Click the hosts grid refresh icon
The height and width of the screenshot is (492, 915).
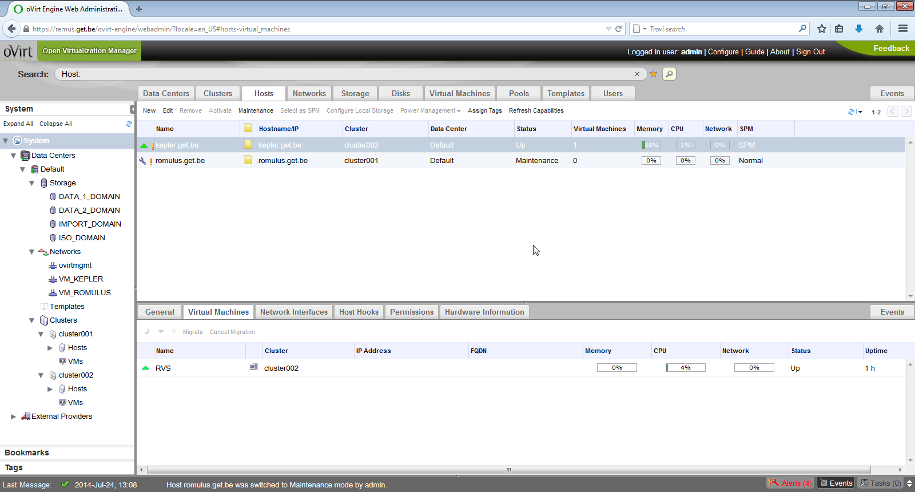click(x=851, y=112)
